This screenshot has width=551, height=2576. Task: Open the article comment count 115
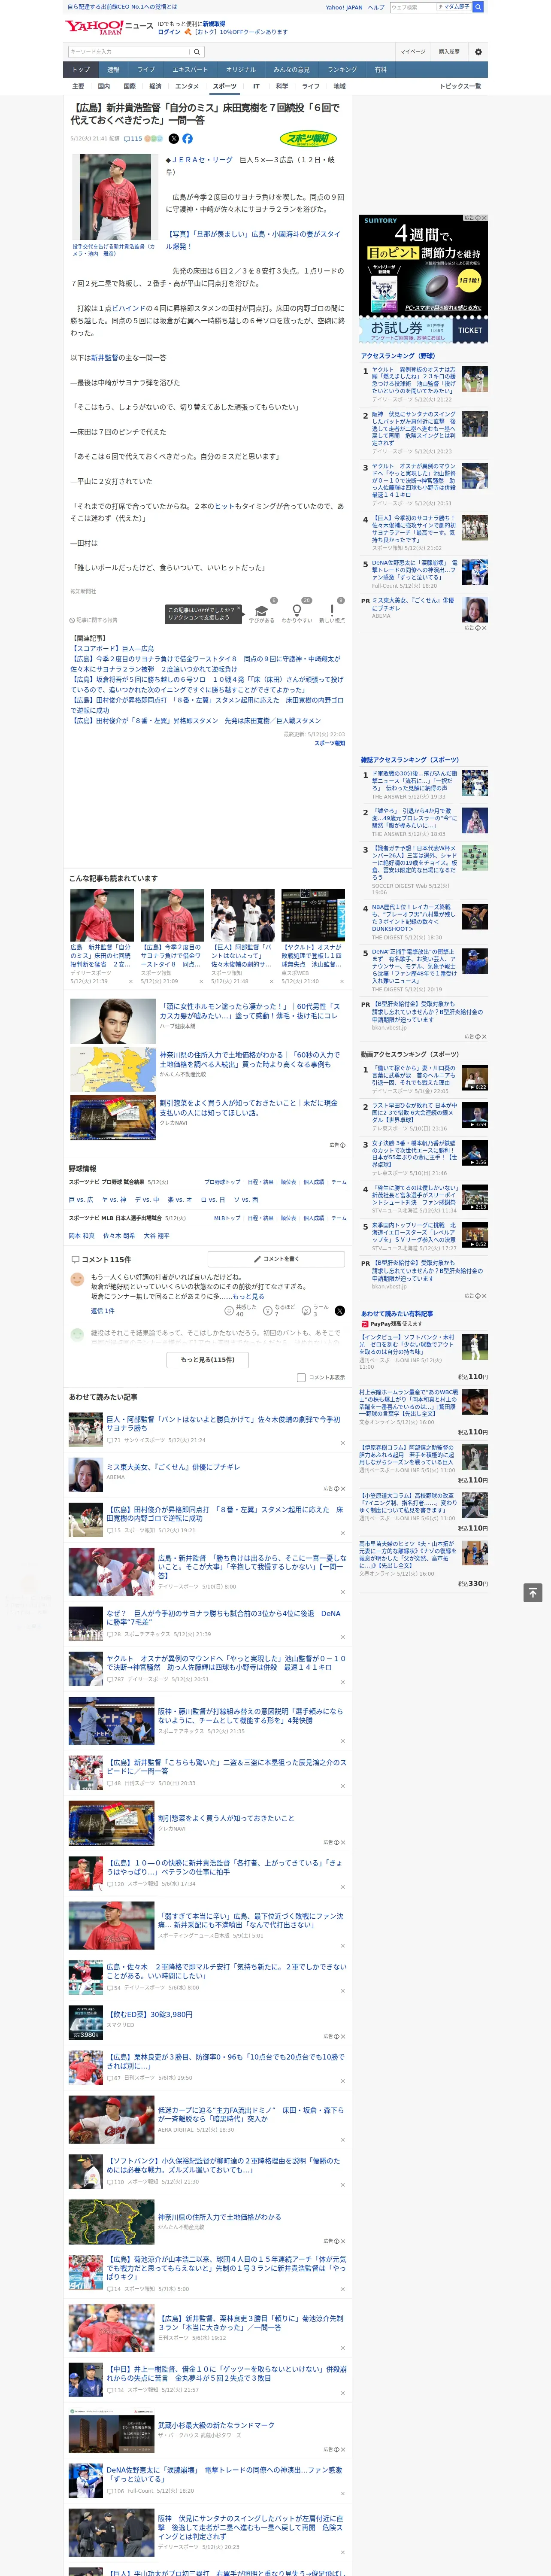133,139
